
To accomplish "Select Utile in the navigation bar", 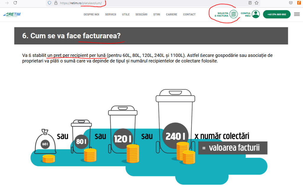I will (x=126, y=15).
